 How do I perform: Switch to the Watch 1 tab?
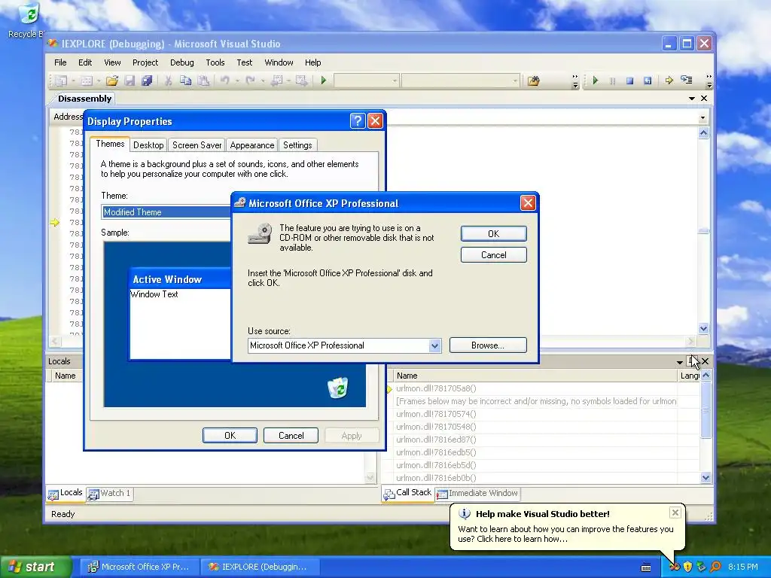110,494
